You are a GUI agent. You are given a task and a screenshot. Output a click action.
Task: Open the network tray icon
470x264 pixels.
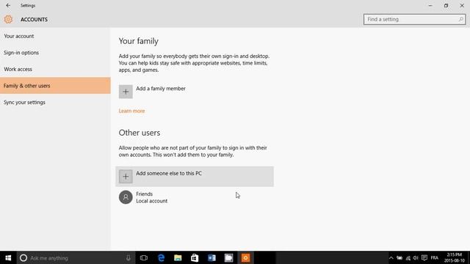click(x=408, y=257)
